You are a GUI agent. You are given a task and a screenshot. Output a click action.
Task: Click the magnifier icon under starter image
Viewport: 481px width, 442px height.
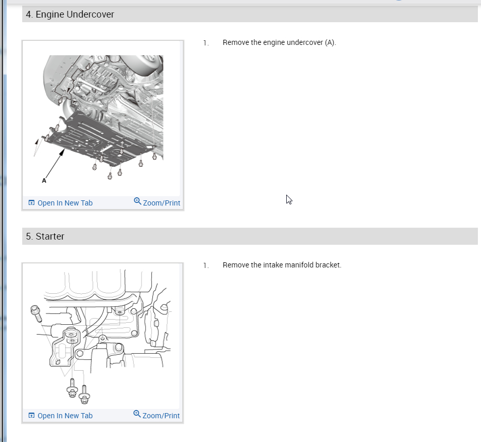click(x=137, y=414)
